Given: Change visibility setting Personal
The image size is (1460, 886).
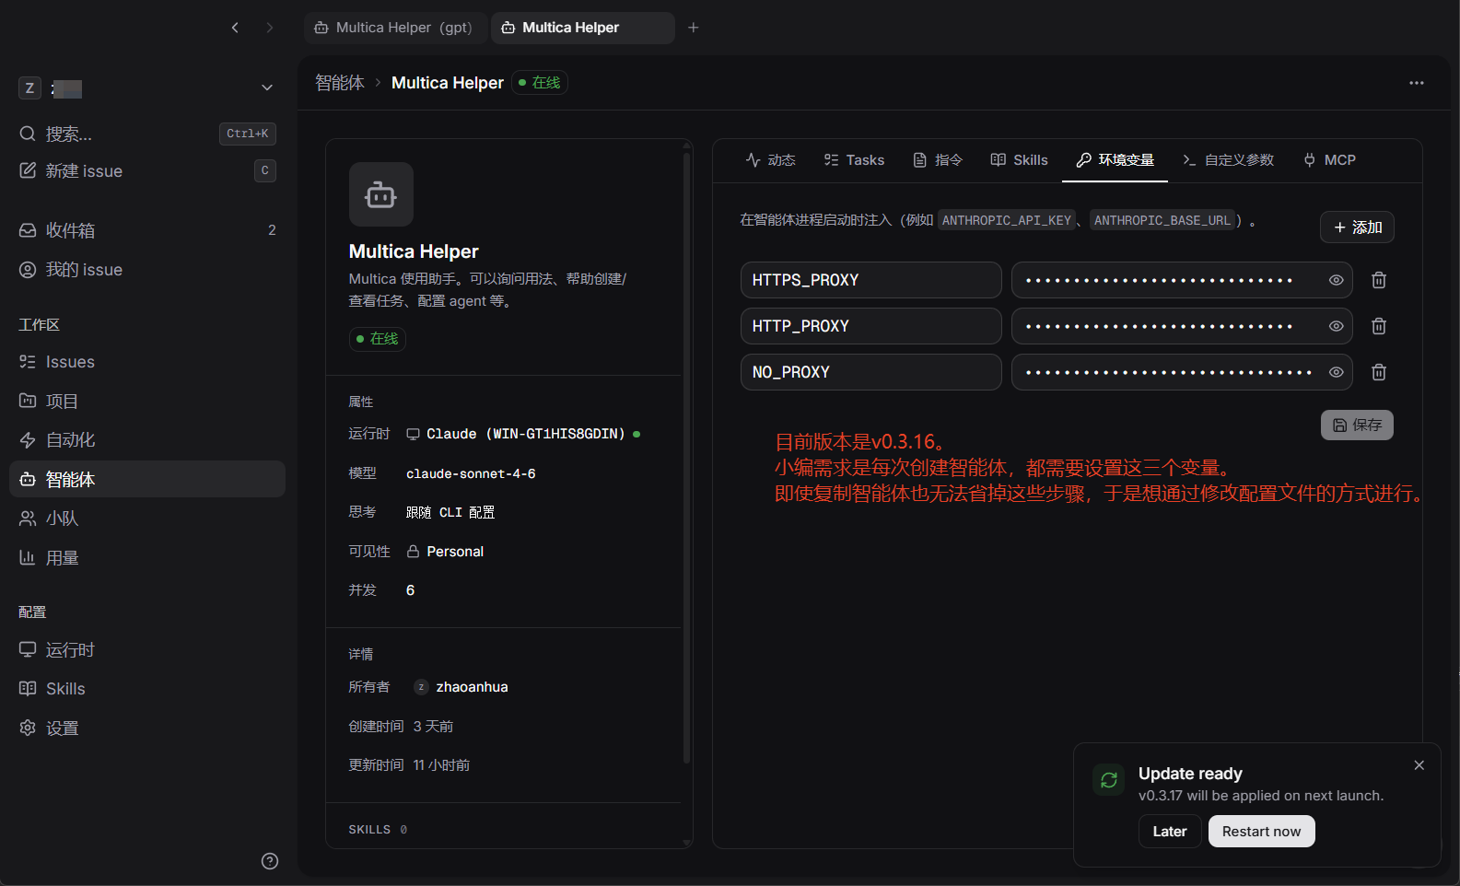Looking at the screenshot, I should 445,552.
